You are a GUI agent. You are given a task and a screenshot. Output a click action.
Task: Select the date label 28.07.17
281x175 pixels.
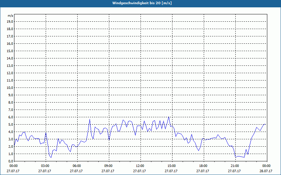[266, 171]
